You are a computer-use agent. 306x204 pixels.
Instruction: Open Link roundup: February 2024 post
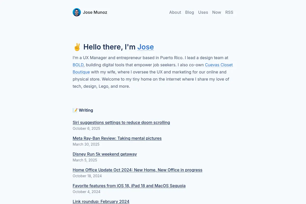(101, 201)
